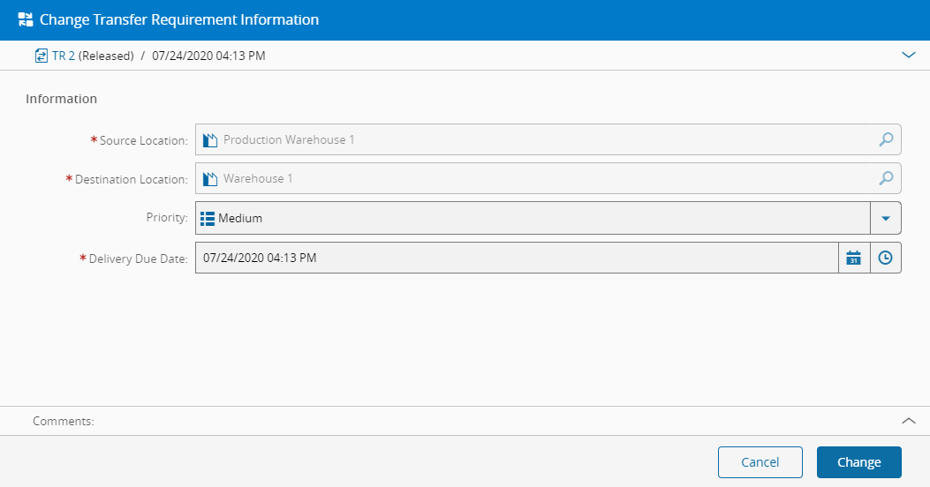This screenshot has height=487, width=930.
Task: Expand the header details chevron
Action: (x=909, y=55)
